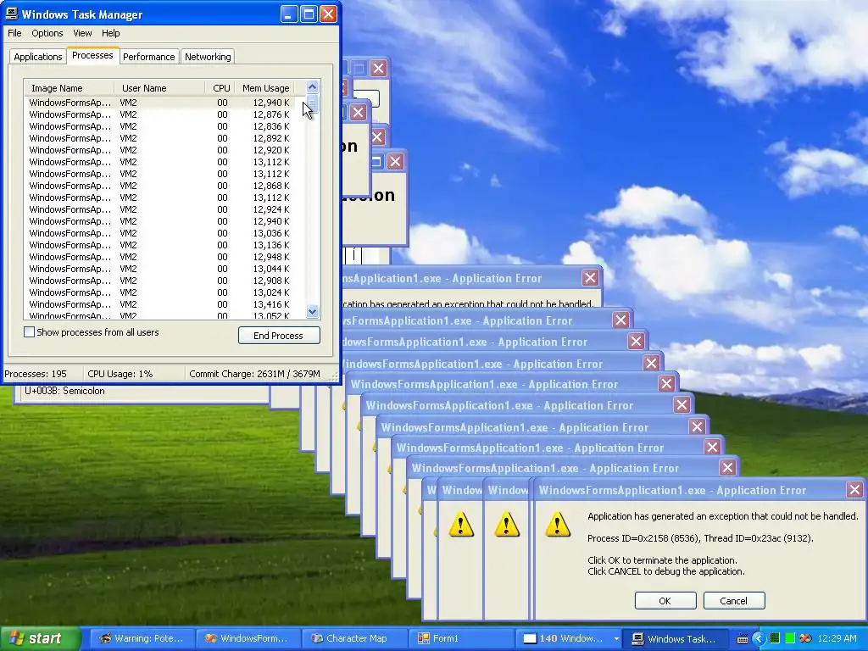Click the warning icon in the front error dialog
The image size is (868, 651).
coord(557,524)
